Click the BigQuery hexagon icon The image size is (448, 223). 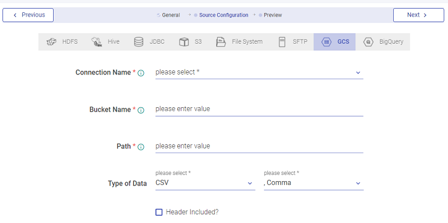tap(368, 42)
